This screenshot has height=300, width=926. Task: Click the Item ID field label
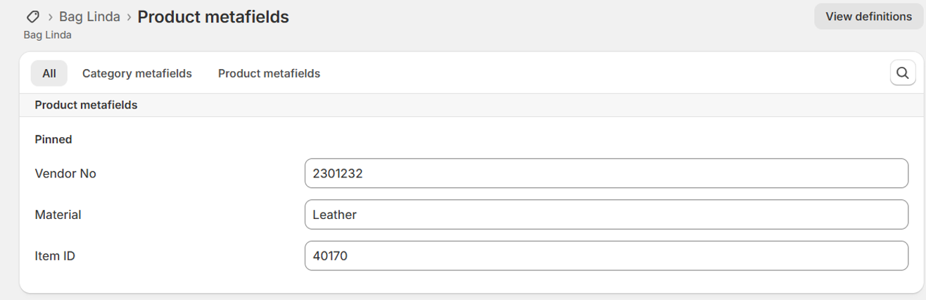55,256
